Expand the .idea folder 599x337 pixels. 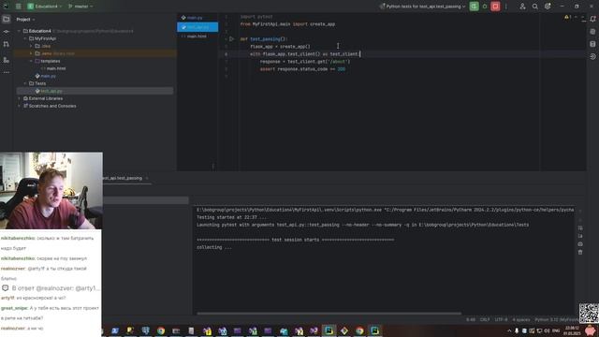(x=31, y=46)
